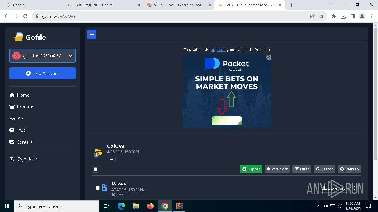Switch to the voxlis.NET Roblox tab
378x212 pixels.
tap(108, 5)
